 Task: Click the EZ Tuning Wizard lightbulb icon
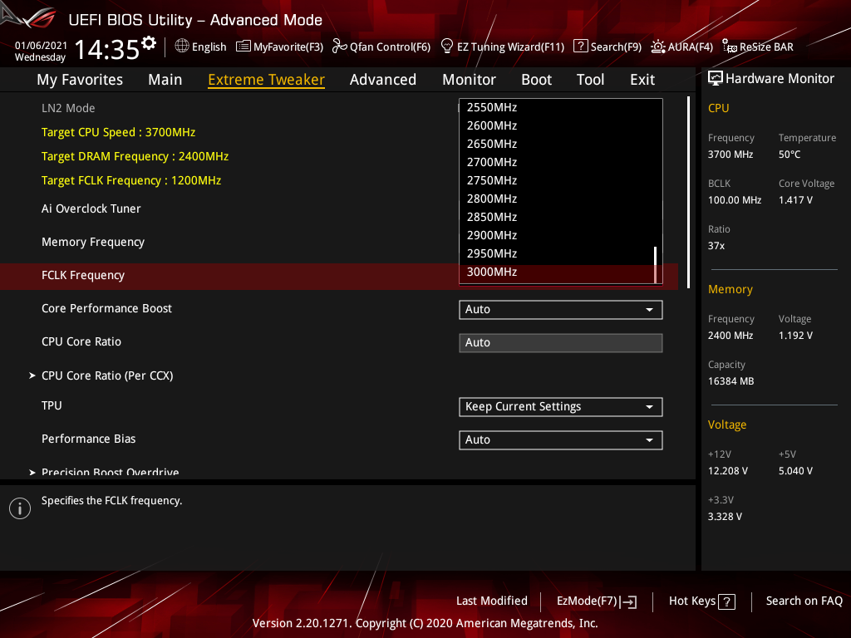(x=446, y=47)
